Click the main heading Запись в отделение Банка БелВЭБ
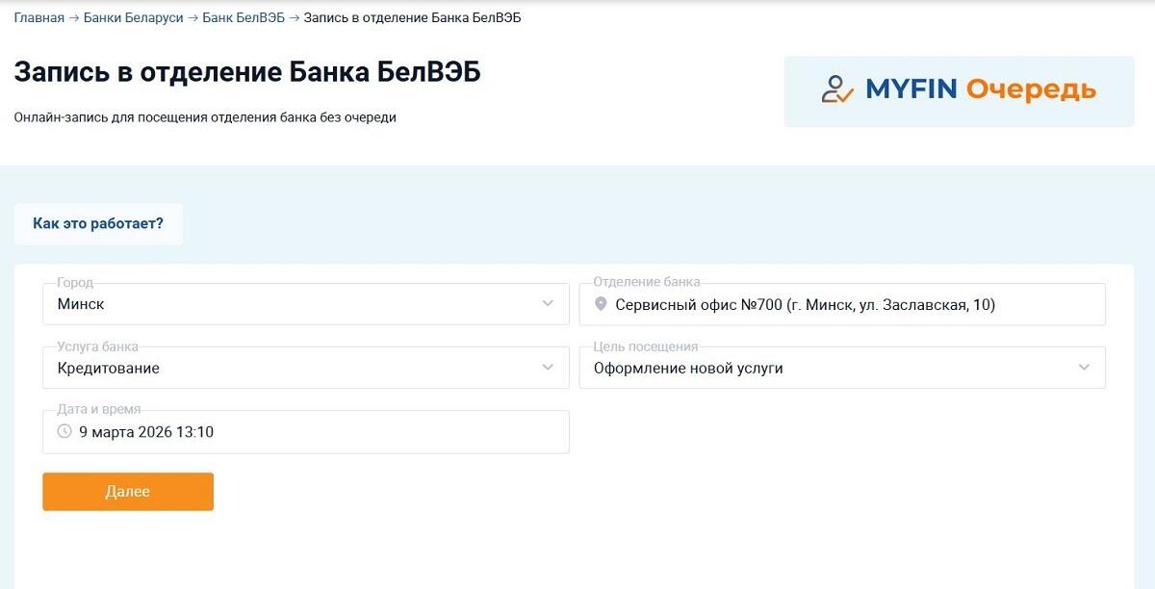The width and height of the screenshot is (1155, 589). click(x=247, y=73)
